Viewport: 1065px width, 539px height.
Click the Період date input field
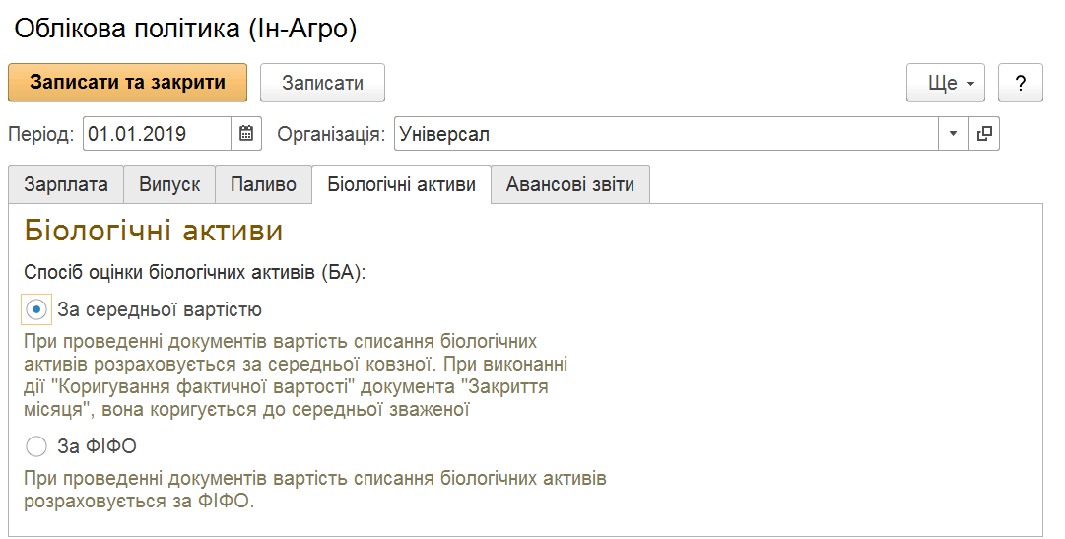pos(158,134)
